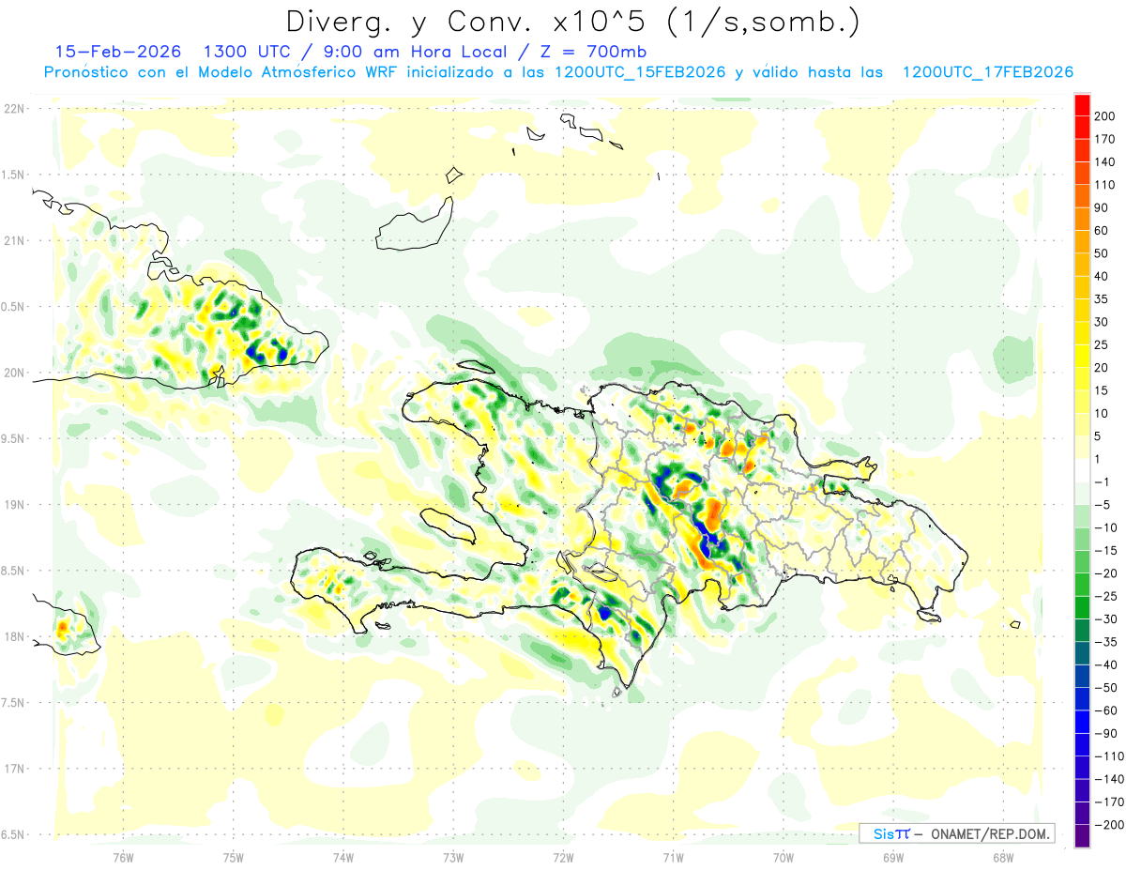Click the top red band above 200
This screenshot has height=870, width=1126.
coord(1083,104)
